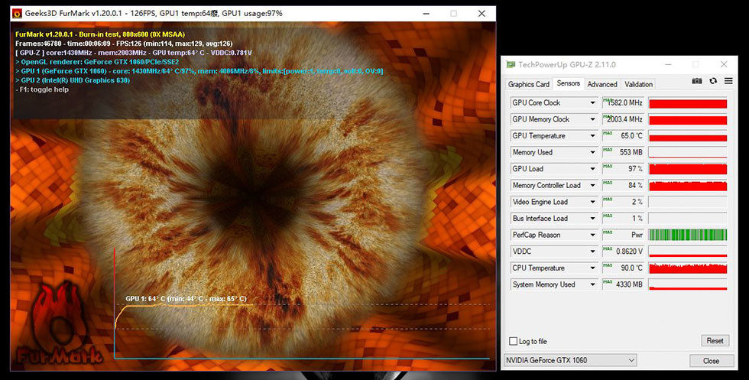Expand the PerfCap Reason dropdown

point(592,235)
